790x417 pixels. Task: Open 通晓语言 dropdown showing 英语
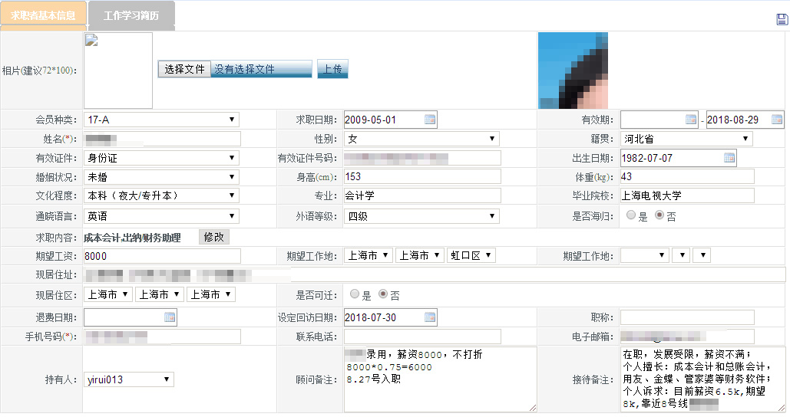(x=161, y=216)
